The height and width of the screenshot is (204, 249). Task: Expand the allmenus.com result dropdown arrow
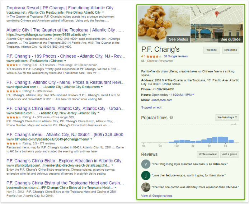point(91,139)
